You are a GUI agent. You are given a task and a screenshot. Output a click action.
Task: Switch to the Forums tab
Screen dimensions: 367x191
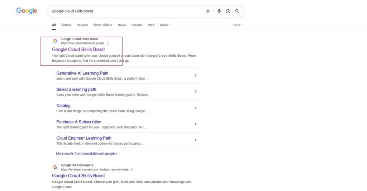click(137, 25)
